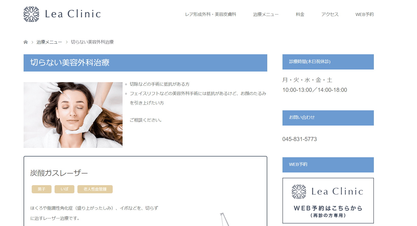The width and height of the screenshot is (417, 226).
Task: Click the WEB予約はこちらから banner
Action: [328, 201]
